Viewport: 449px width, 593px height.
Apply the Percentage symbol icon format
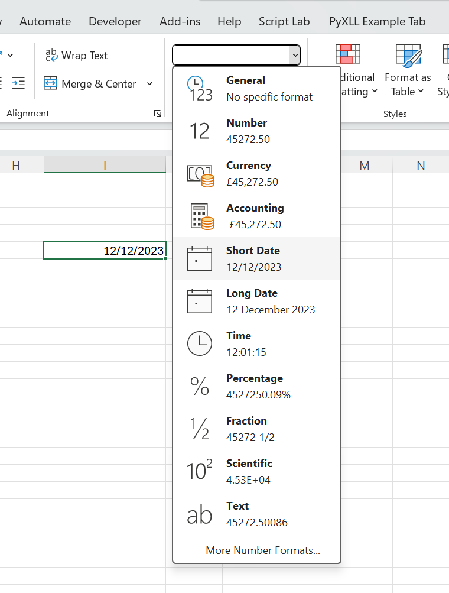click(x=200, y=386)
